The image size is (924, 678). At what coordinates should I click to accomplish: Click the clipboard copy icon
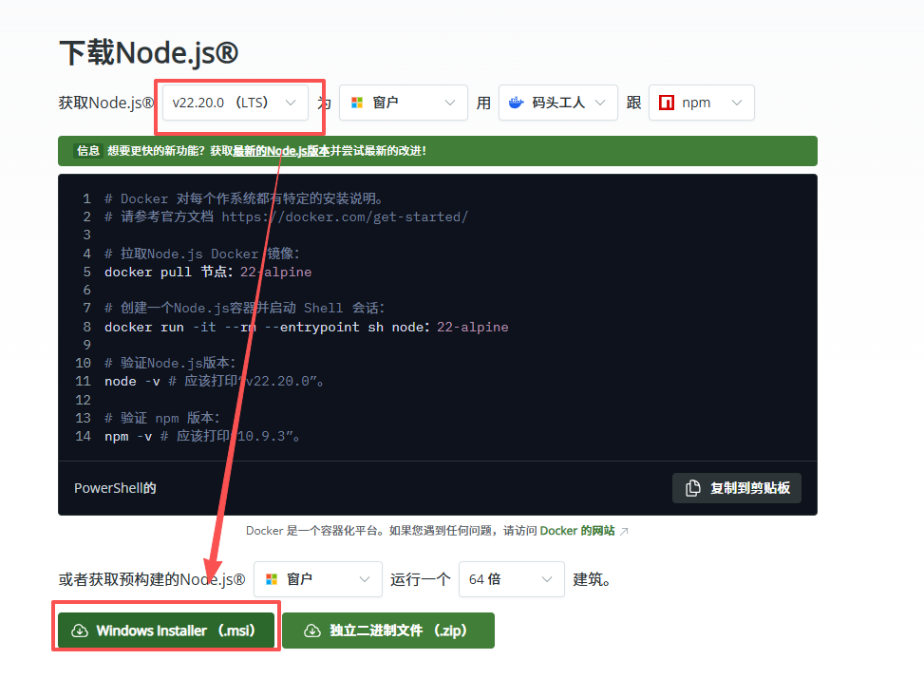click(693, 488)
